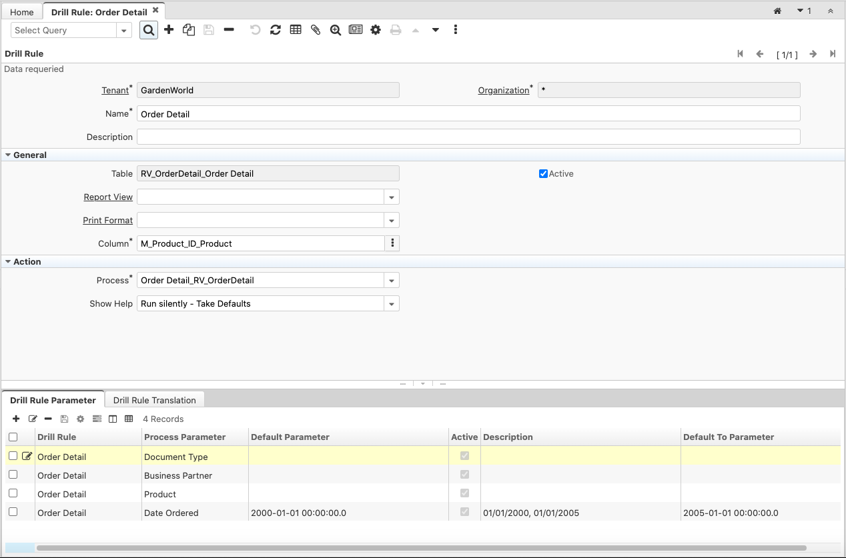Toggle grid view in main toolbar

(296, 30)
